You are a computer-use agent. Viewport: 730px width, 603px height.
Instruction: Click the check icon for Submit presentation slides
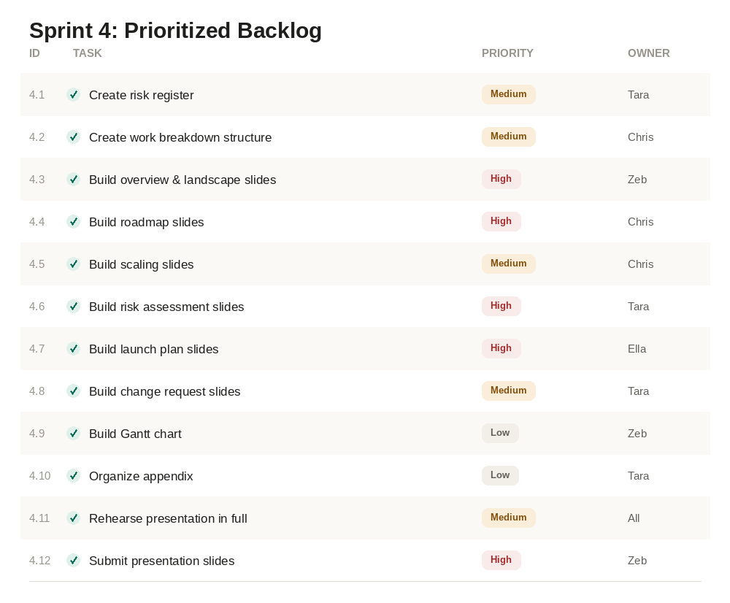[x=73, y=560]
